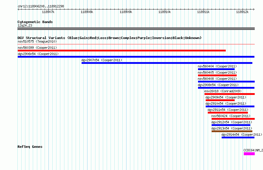Click the blue dgv2910n54 gain bar
Viewport: 263px width, 170px height.
(x=230, y=106)
